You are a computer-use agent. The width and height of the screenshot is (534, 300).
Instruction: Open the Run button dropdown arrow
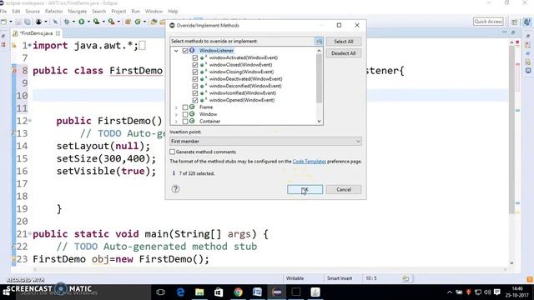pyautogui.click(x=88, y=22)
